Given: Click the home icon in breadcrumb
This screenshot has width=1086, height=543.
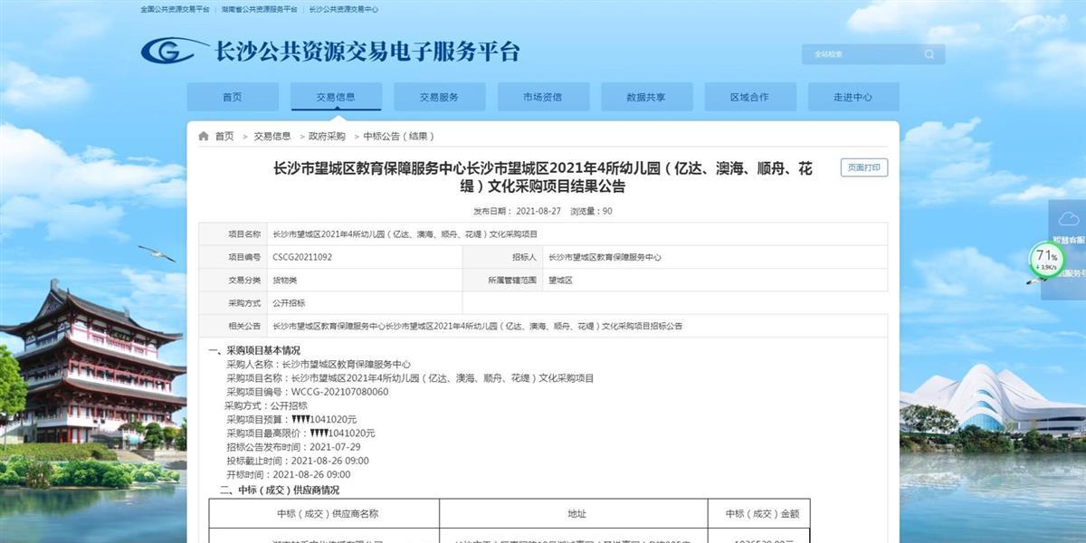Looking at the screenshot, I should [x=204, y=137].
